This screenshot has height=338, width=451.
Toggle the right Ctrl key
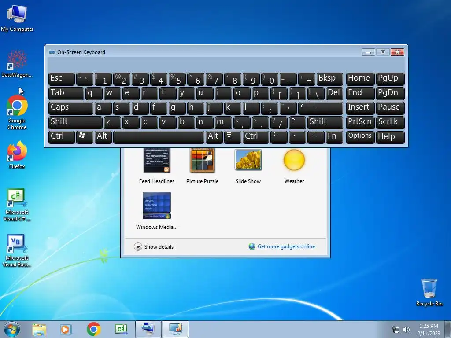click(256, 137)
